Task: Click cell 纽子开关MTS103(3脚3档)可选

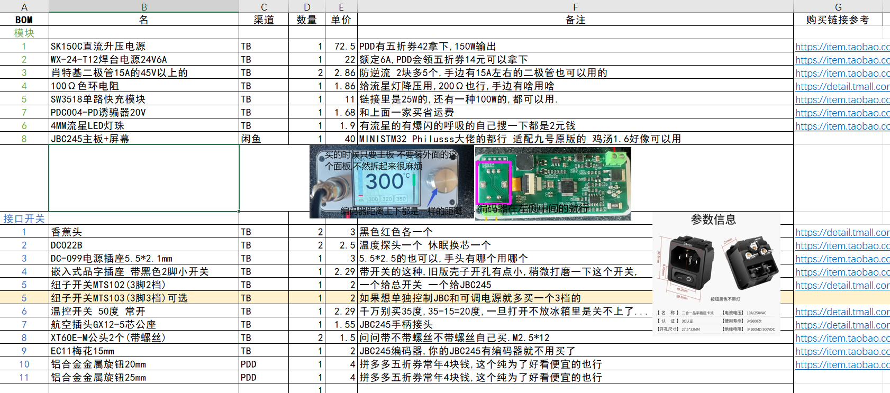Action: click(144, 298)
